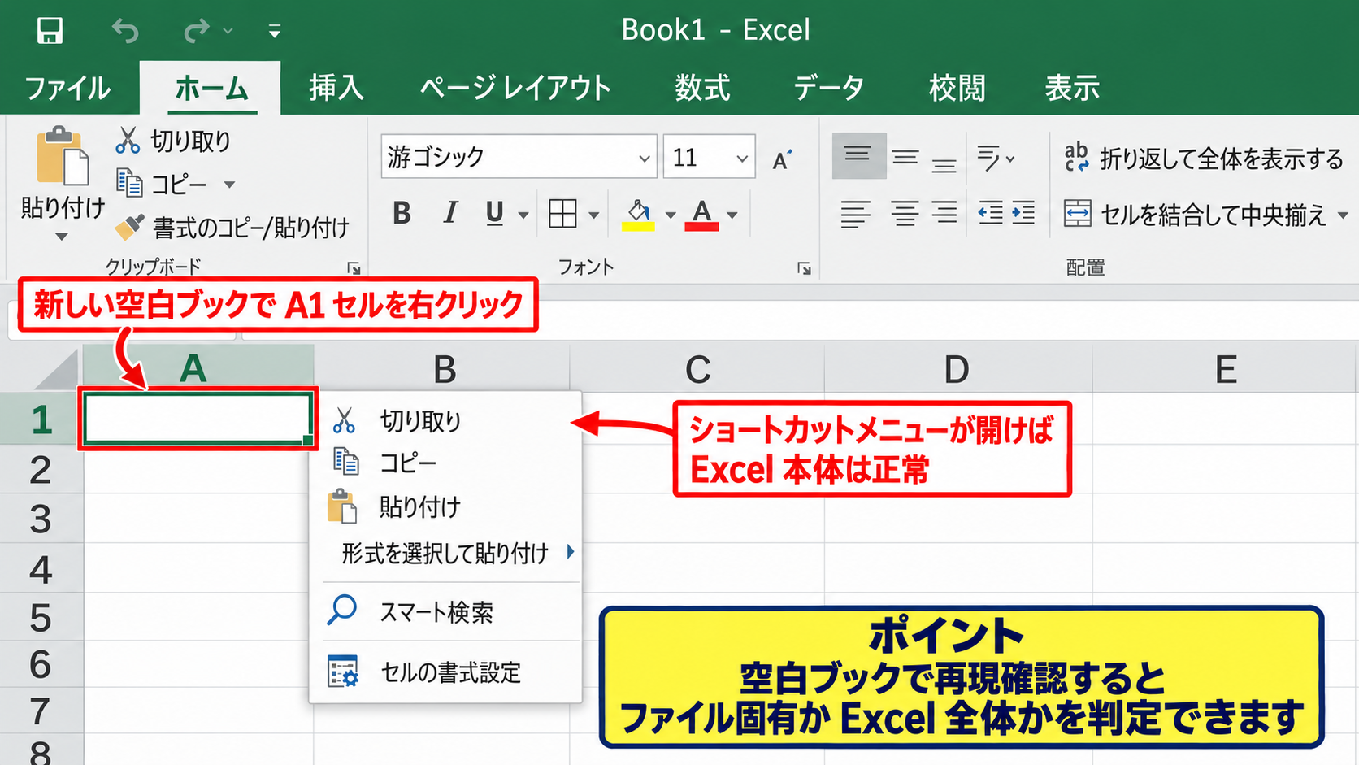Click the large 貼り付け paste icon in ribbon
1359x765 pixels.
(x=63, y=156)
